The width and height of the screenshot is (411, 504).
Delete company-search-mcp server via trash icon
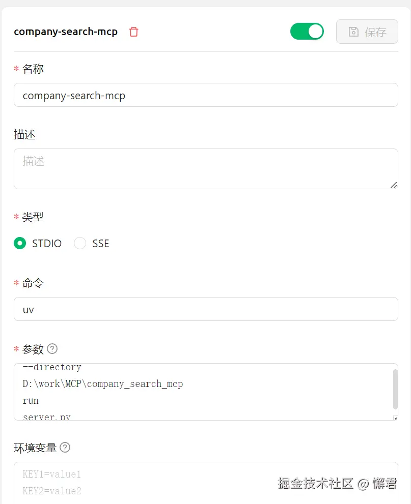(133, 32)
